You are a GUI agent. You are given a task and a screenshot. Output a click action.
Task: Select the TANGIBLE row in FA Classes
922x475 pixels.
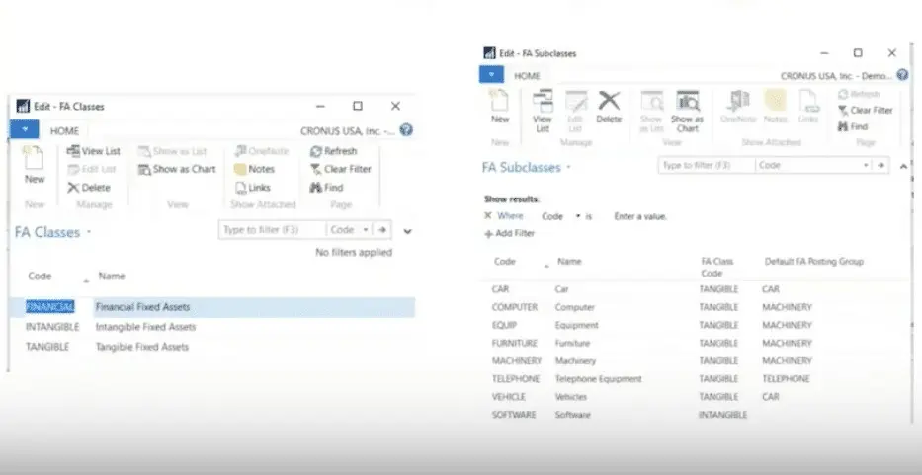[211, 347]
